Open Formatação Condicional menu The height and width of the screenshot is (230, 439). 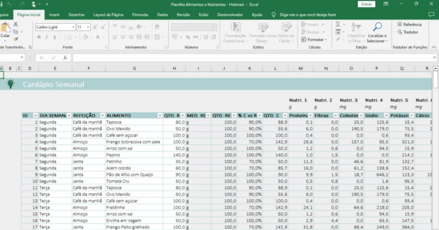(x=235, y=33)
